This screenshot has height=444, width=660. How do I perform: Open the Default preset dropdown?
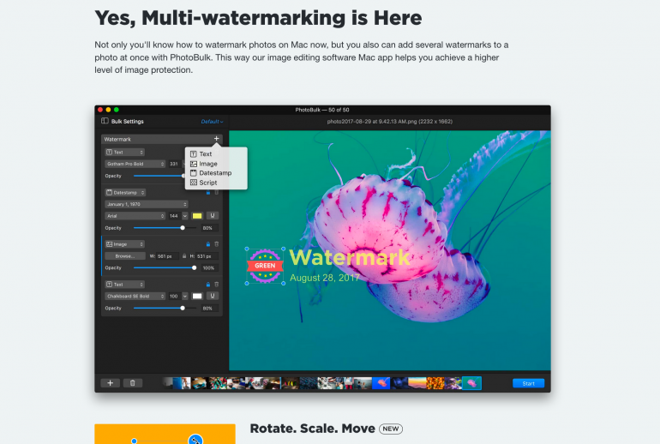point(212,122)
